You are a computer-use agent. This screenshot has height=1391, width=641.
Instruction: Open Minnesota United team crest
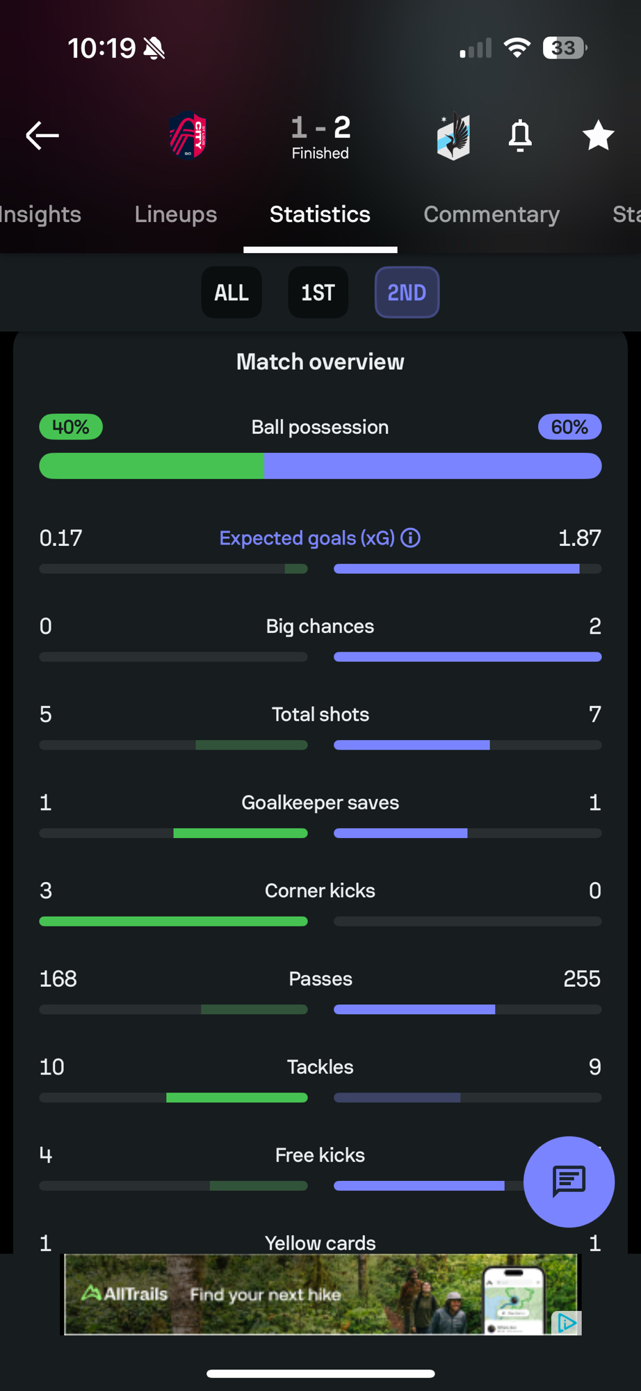coord(453,136)
